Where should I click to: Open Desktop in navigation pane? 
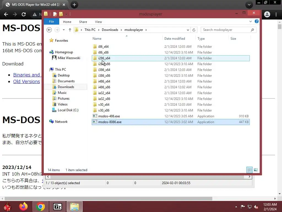pyautogui.click(x=64, y=75)
